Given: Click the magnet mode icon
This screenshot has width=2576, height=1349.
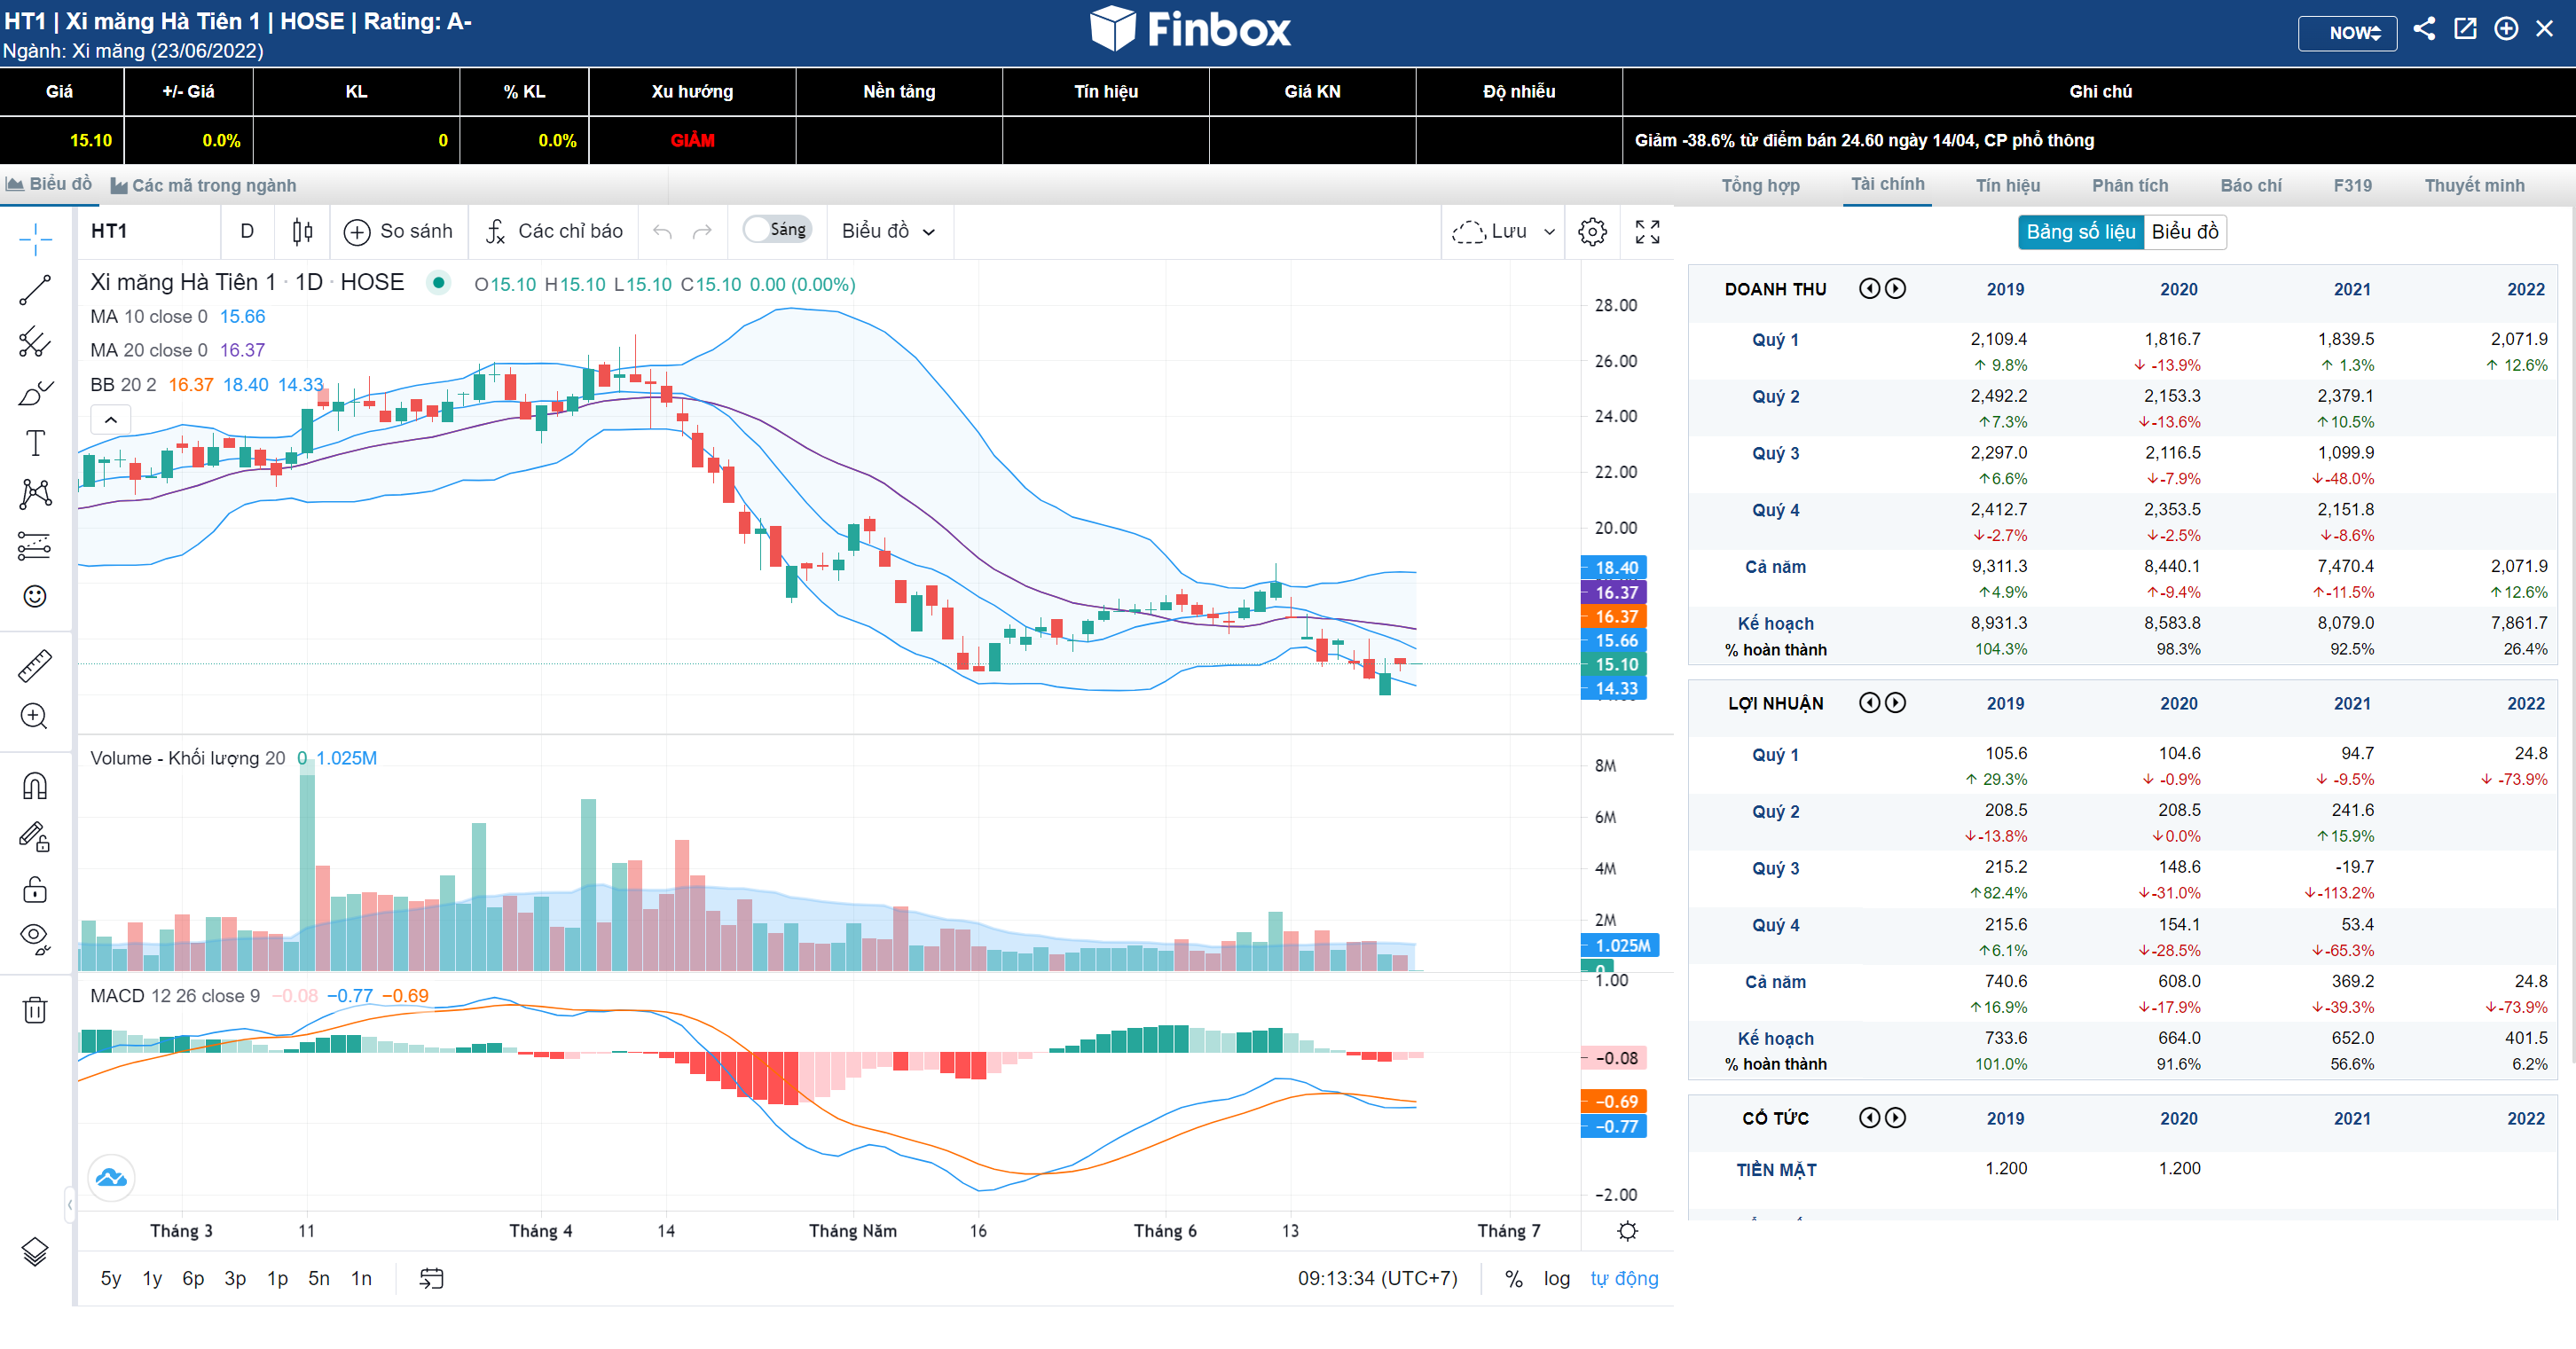Looking at the screenshot, I should point(35,786).
